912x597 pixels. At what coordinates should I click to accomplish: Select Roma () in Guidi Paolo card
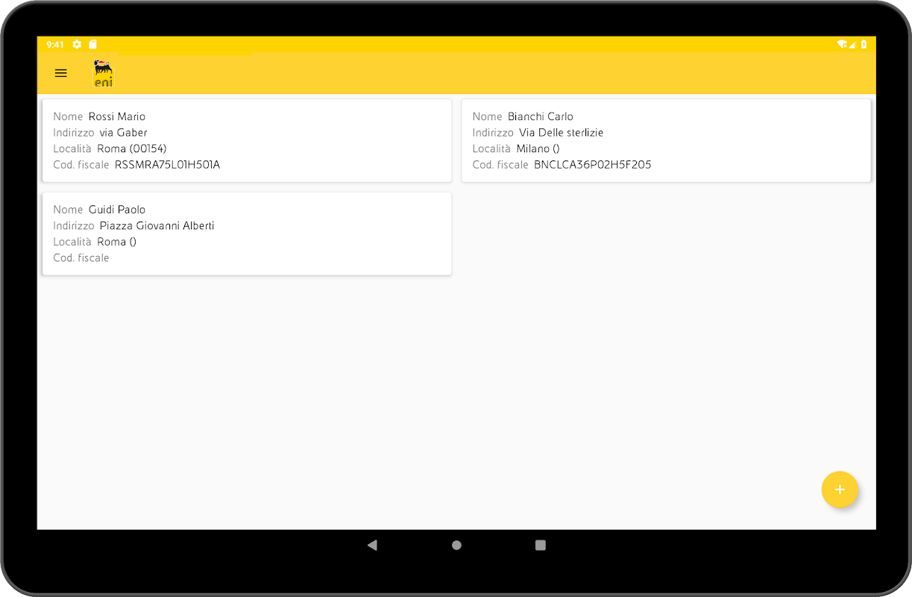pos(117,242)
